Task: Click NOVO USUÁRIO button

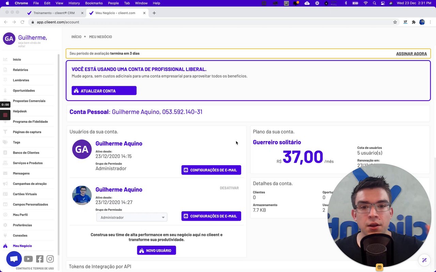Action: pyautogui.click(x=156, y=250)
